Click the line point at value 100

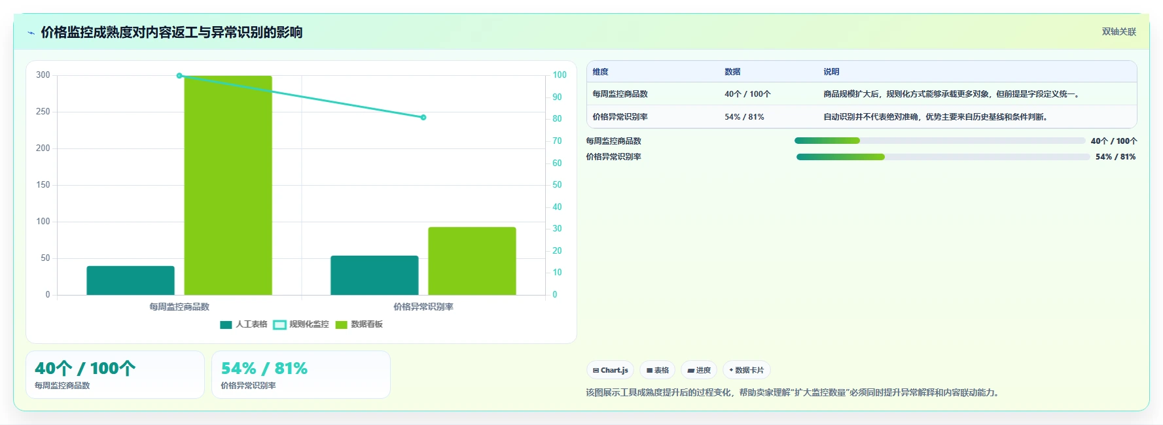tap(179, 76)
